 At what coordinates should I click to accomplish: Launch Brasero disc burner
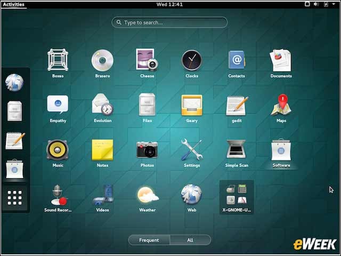pyautogui.click(x=102, y=63)
